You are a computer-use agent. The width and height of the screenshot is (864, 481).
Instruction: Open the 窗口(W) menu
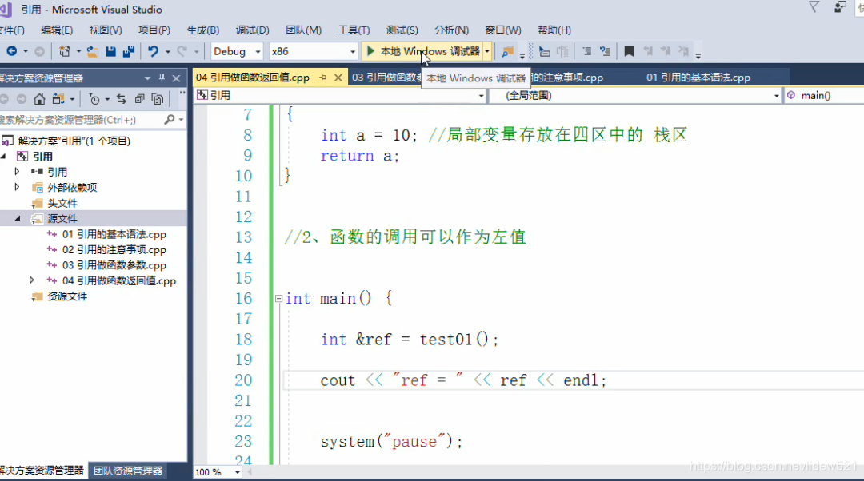(x=503, y=30)
